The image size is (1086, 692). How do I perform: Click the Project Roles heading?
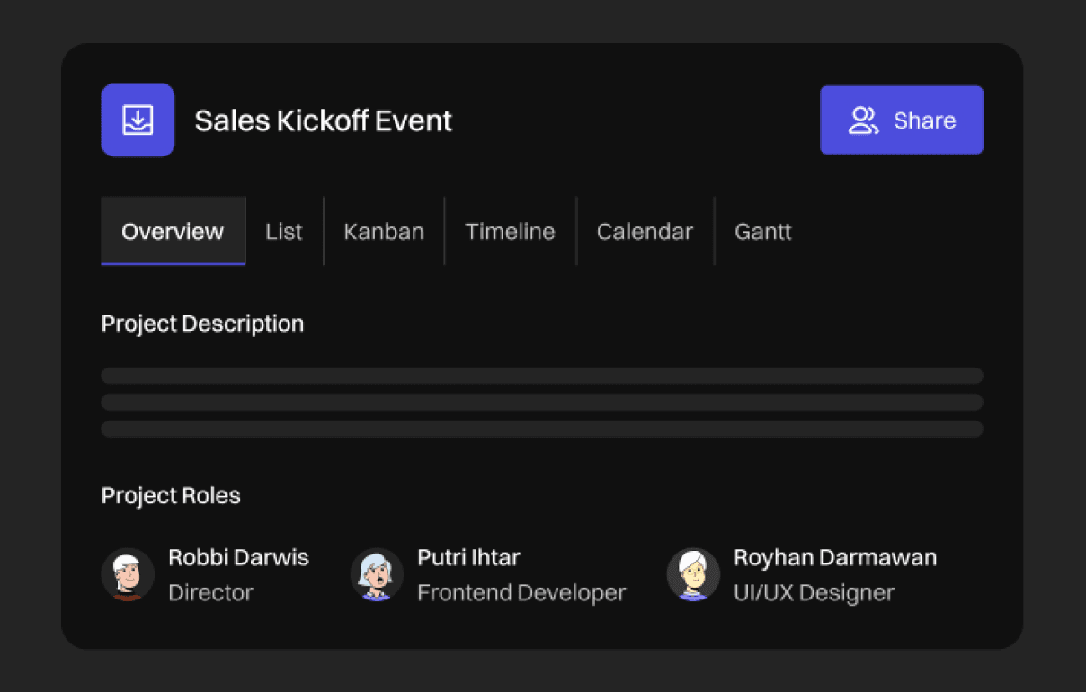(171, 496)
